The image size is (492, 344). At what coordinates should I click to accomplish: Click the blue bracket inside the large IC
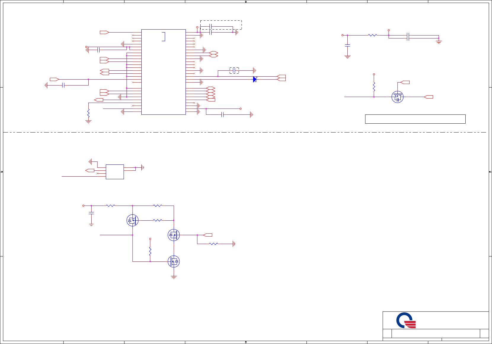click(163, 36)
